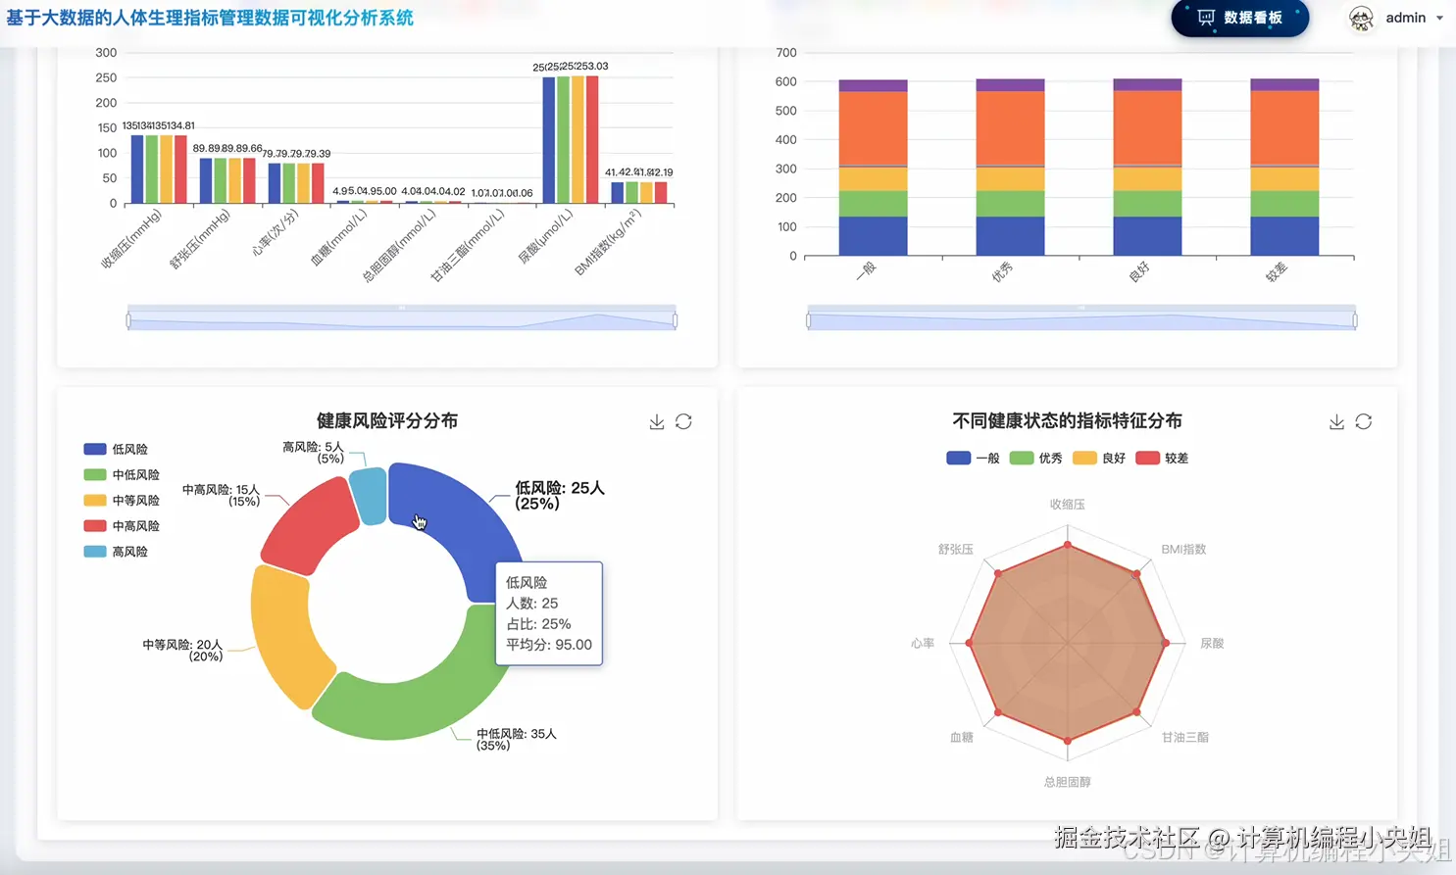Toggle 优秀 series in radar legend
The height and width of the screenshot is (875, 1456).
click(x=1036, y=458)
